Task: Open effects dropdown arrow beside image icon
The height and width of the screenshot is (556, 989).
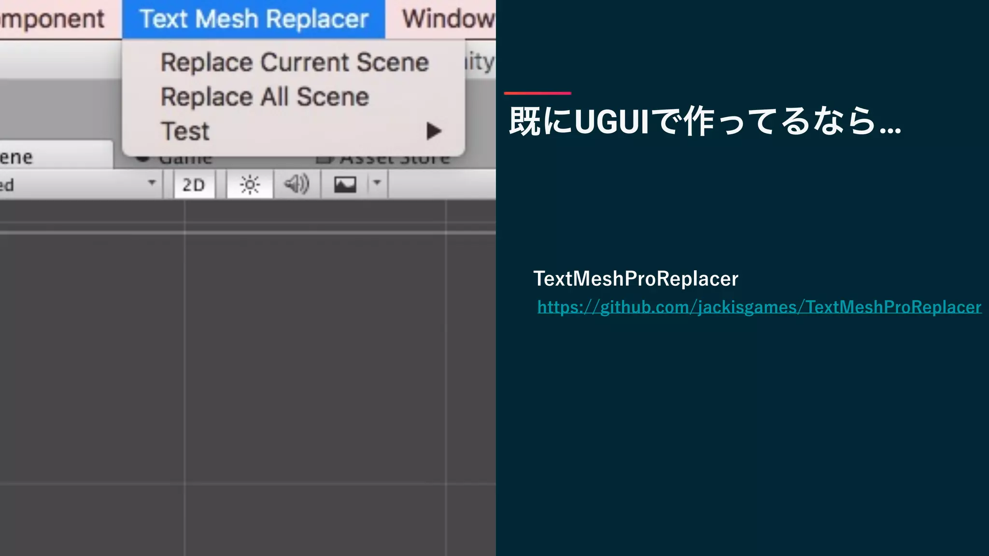Action: tap(377, 183)
